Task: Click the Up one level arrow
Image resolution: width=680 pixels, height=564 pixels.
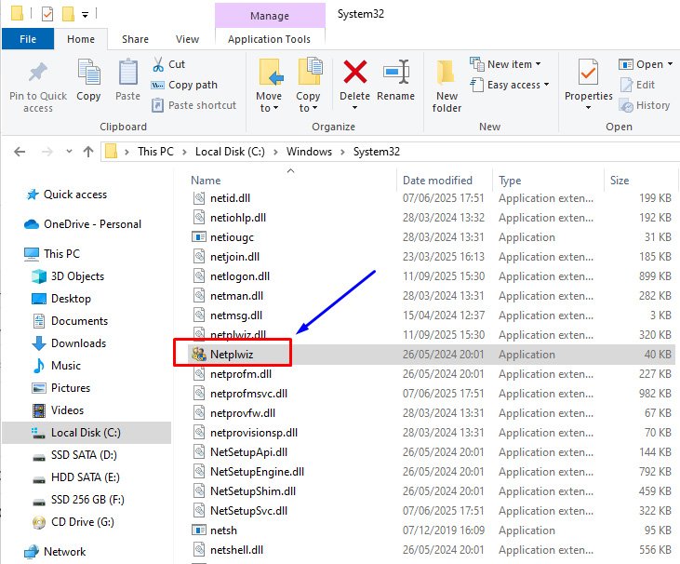Action: click(x=88, y=152)
